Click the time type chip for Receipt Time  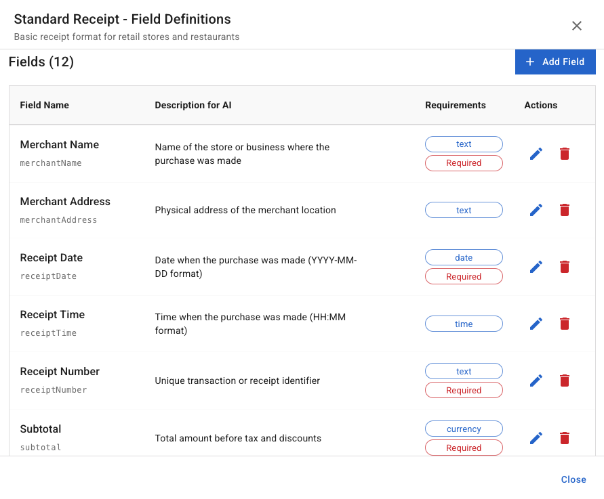point(464,324)
